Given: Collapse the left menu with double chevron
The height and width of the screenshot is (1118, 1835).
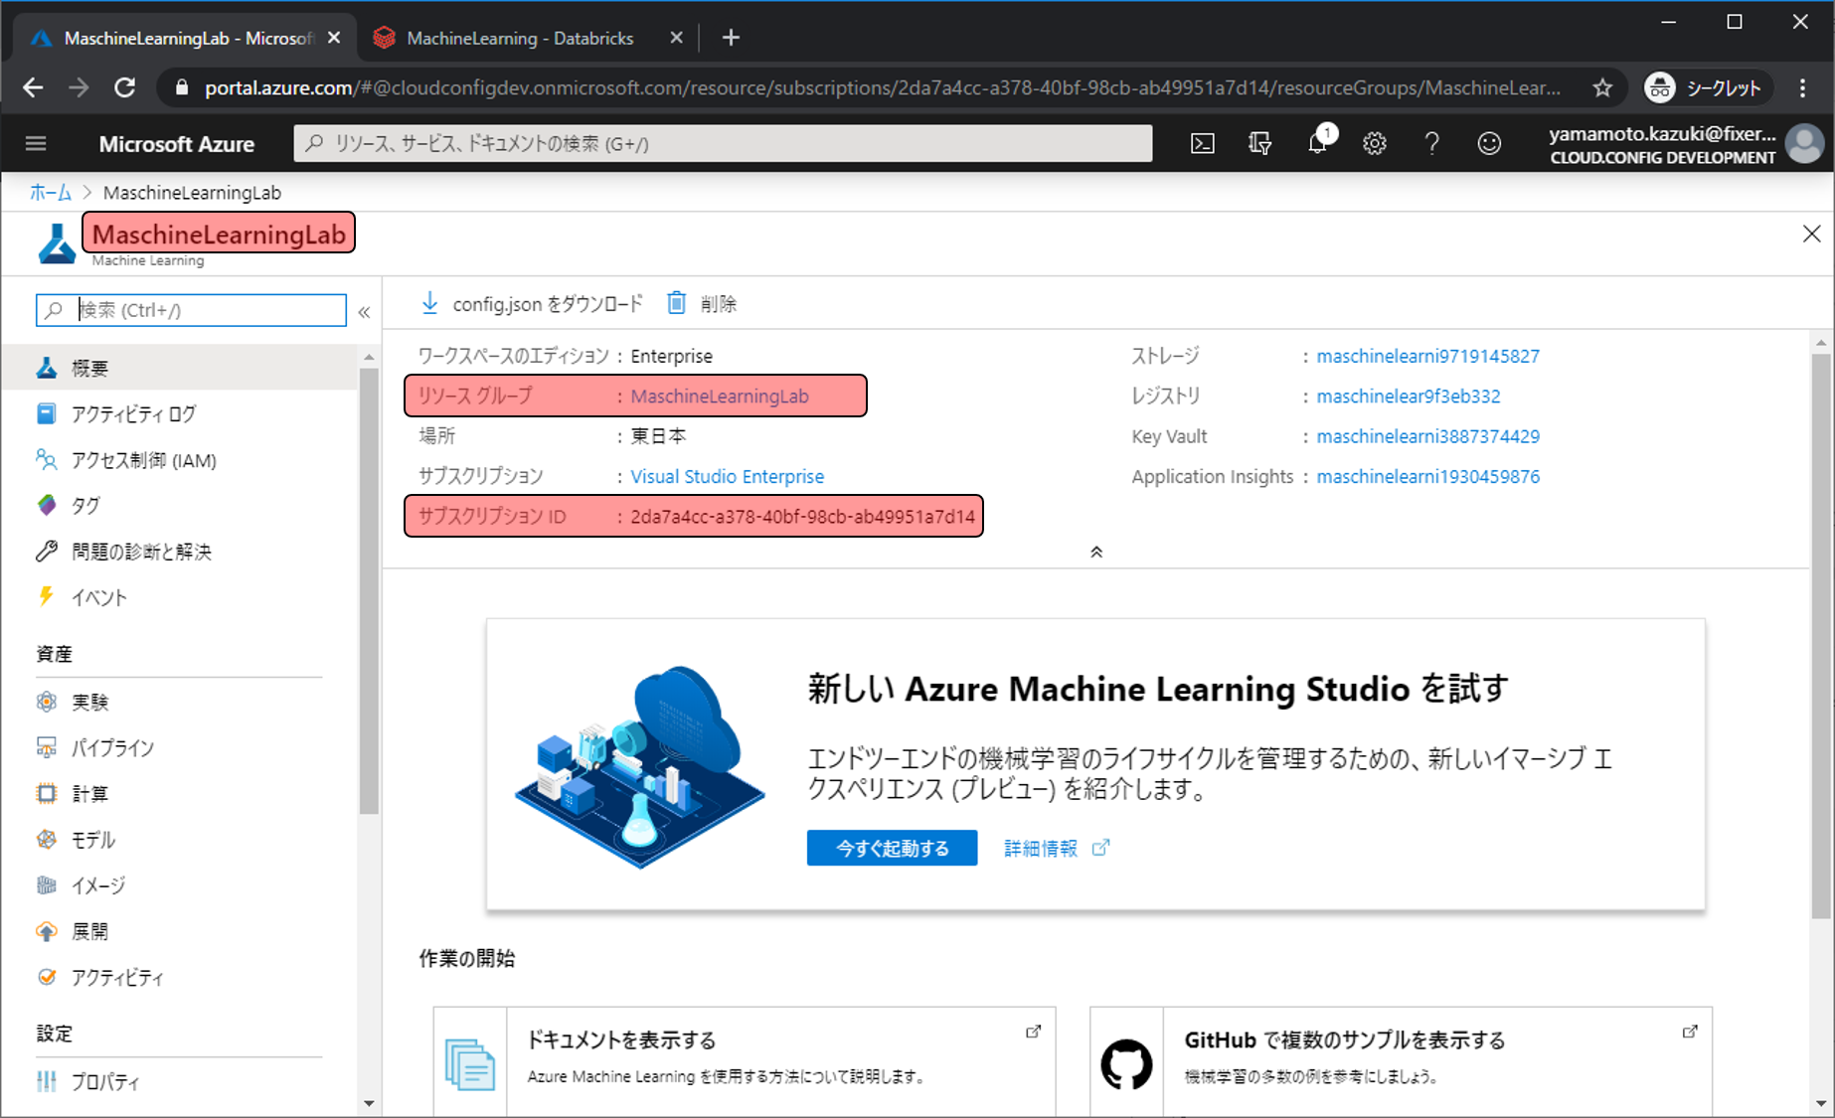Looking at the screenshot, I should pyautogui.click(x=365, y=311).
